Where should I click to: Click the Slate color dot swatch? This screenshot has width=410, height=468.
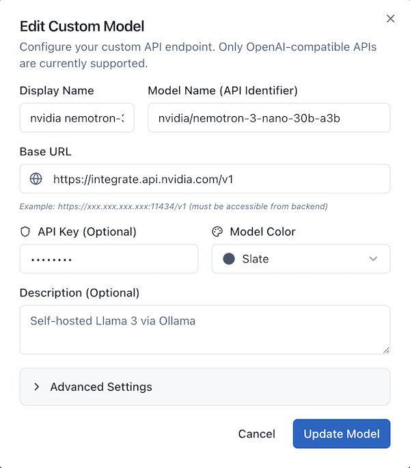click(229, 259)
